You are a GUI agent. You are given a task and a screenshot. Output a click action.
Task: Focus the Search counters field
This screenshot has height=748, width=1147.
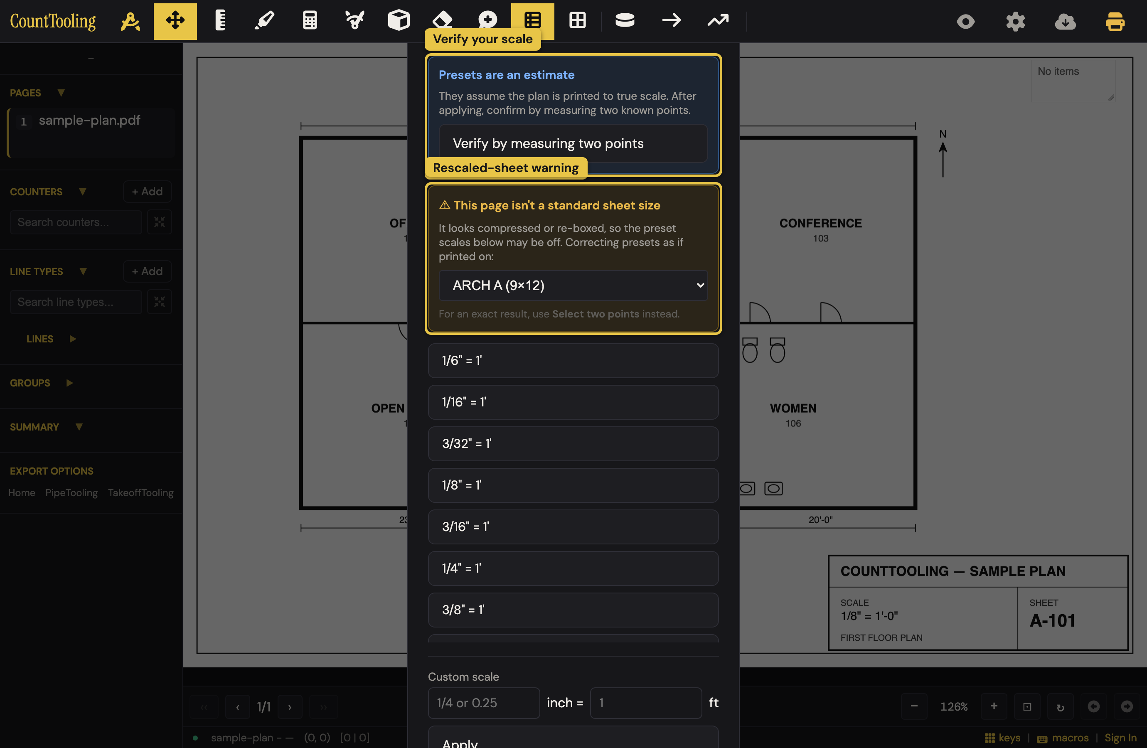point(76,222)
